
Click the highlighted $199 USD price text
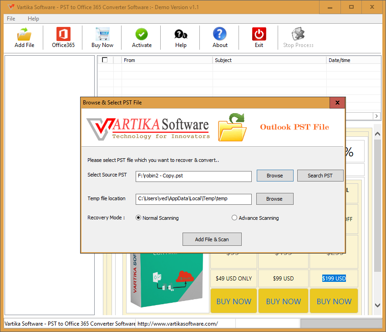pos(334,279)
